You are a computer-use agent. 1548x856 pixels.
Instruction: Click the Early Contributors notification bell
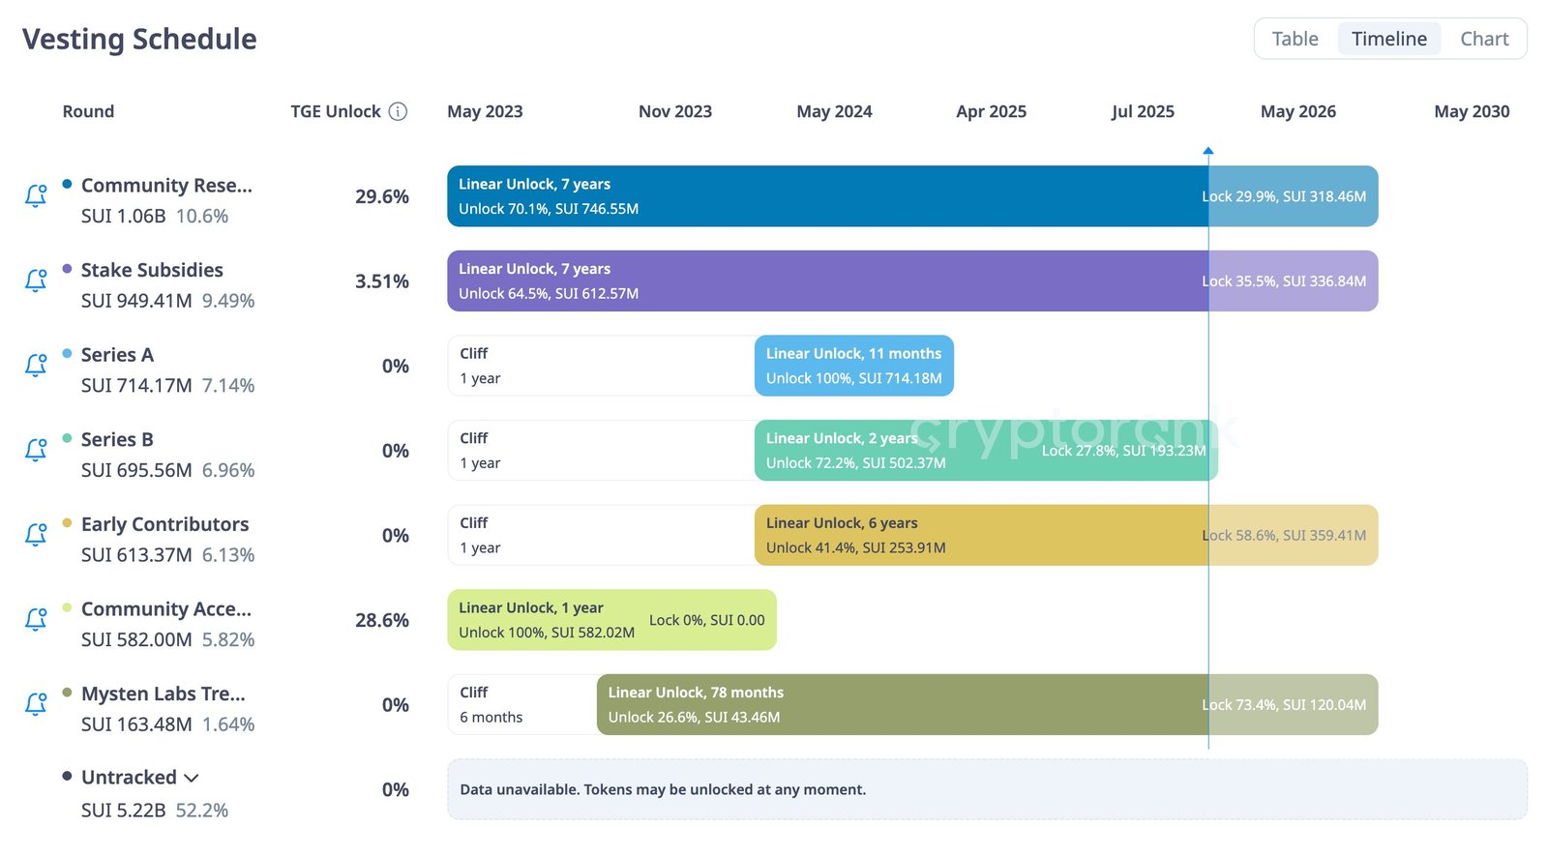pos(35,535)
